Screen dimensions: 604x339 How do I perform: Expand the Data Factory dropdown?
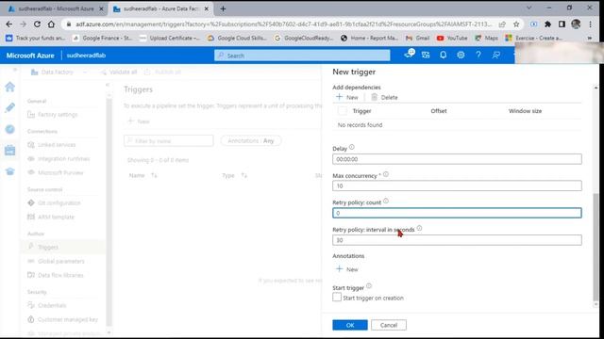pos(85,73)
